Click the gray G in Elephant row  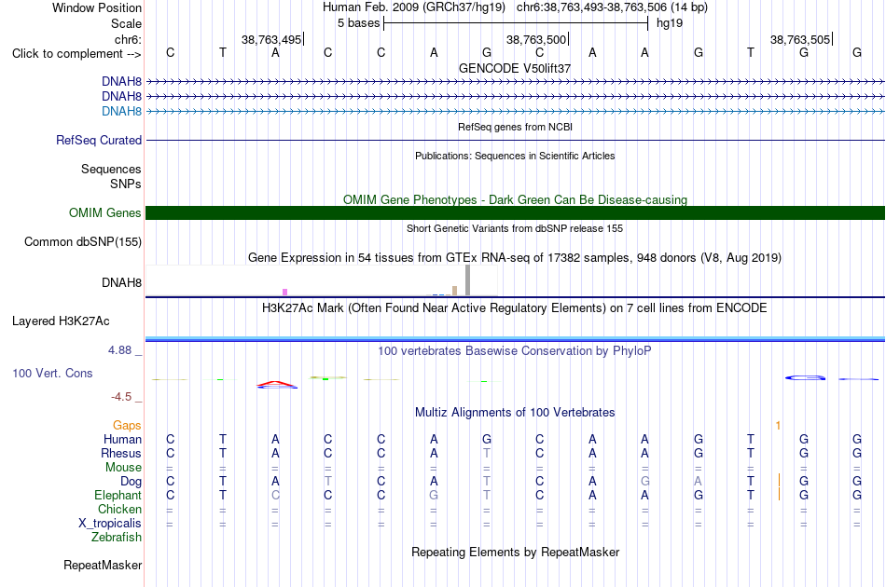pyautogui.click(x=434, y=495)
